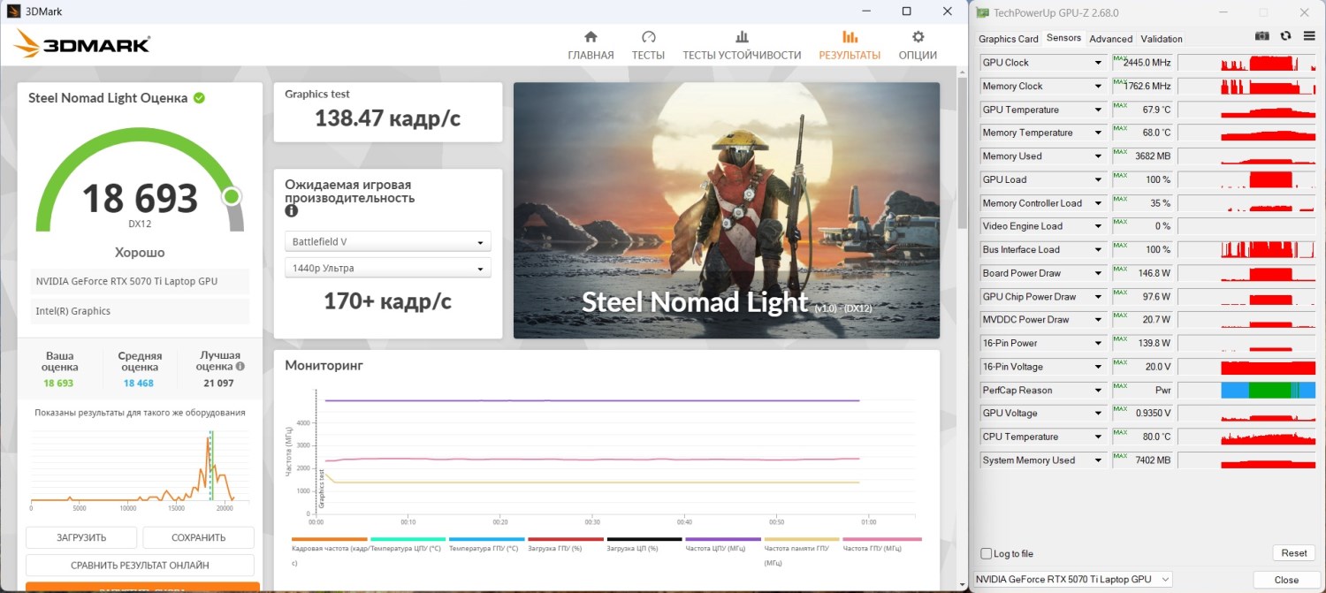The width and height of the screenshot is (1326, 593).
Task: Open the ГЛАВНАЯ home icon
Action: tap(591, 37)
